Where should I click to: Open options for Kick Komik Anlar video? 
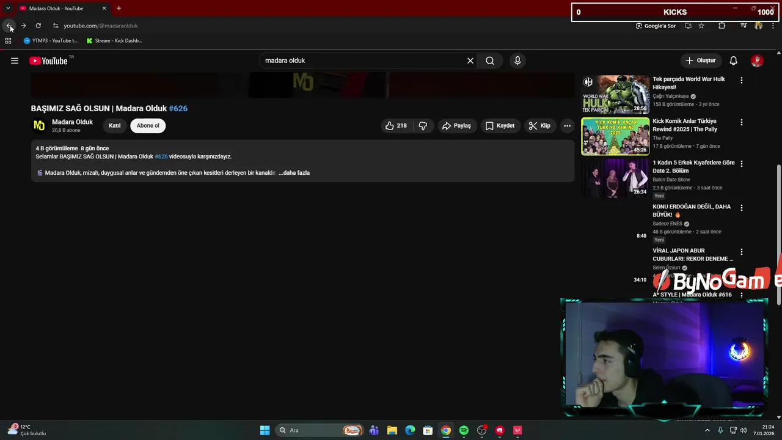coord(742,122)
